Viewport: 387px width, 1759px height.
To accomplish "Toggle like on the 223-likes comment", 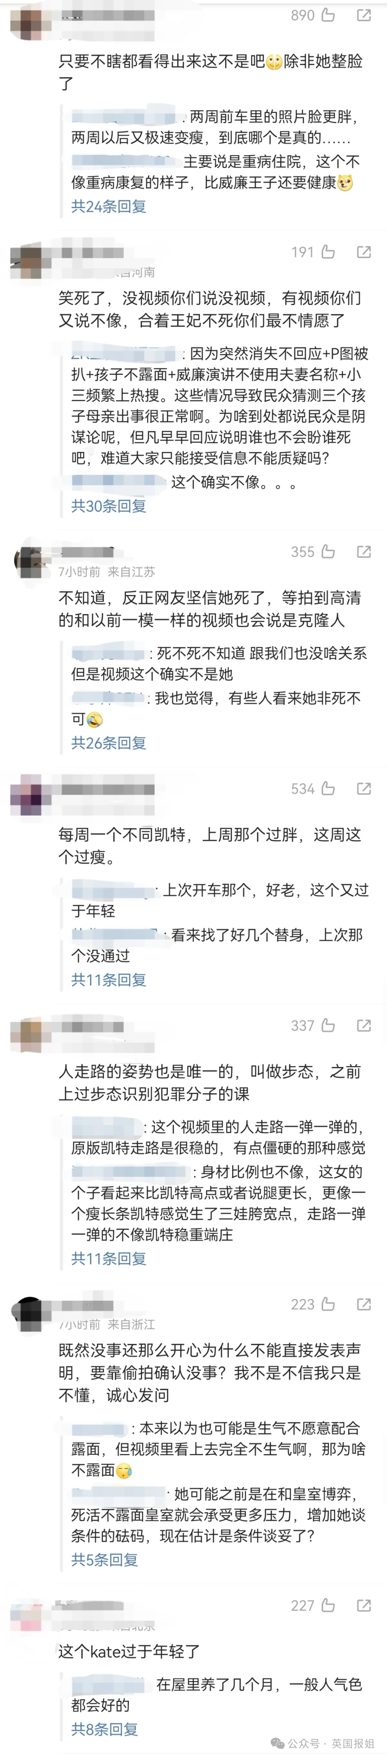I will click(x=328, y=1304).
